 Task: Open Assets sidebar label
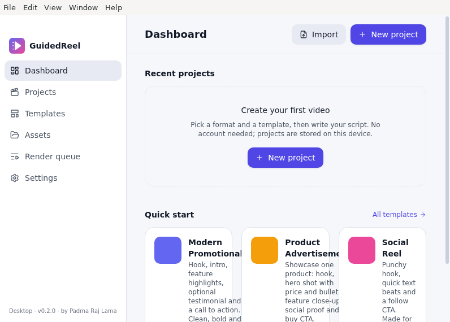click(38, 135)
